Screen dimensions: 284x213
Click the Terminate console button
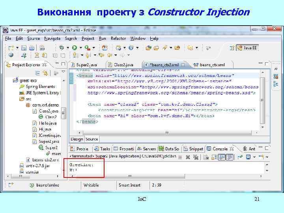pyautogui.click(x=180, y=157)
